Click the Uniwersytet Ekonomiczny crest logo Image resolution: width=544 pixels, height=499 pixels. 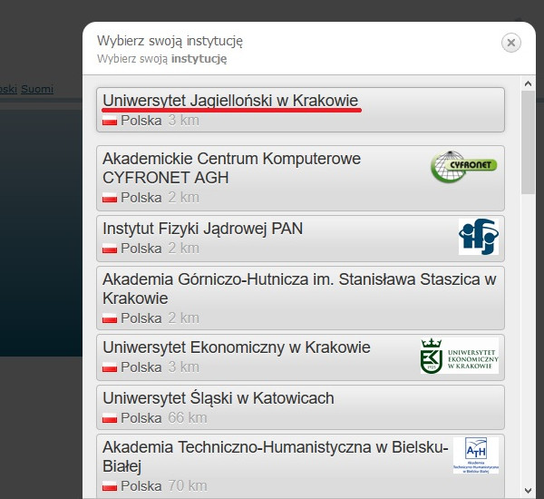click(x=459, y=356)
